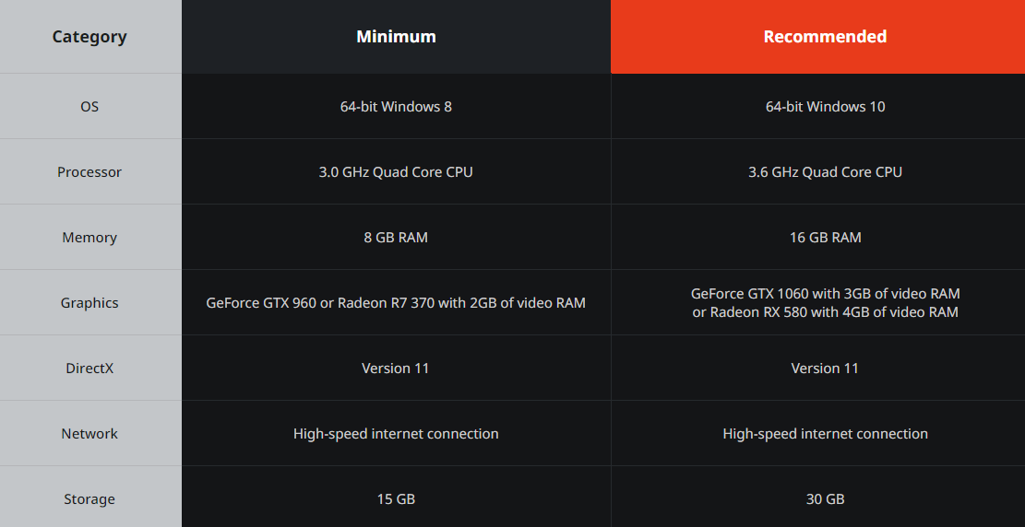Click the 30 GB storage value
Image resolution: width=1025 pixels, height=527 pixels.
point(825,499)
